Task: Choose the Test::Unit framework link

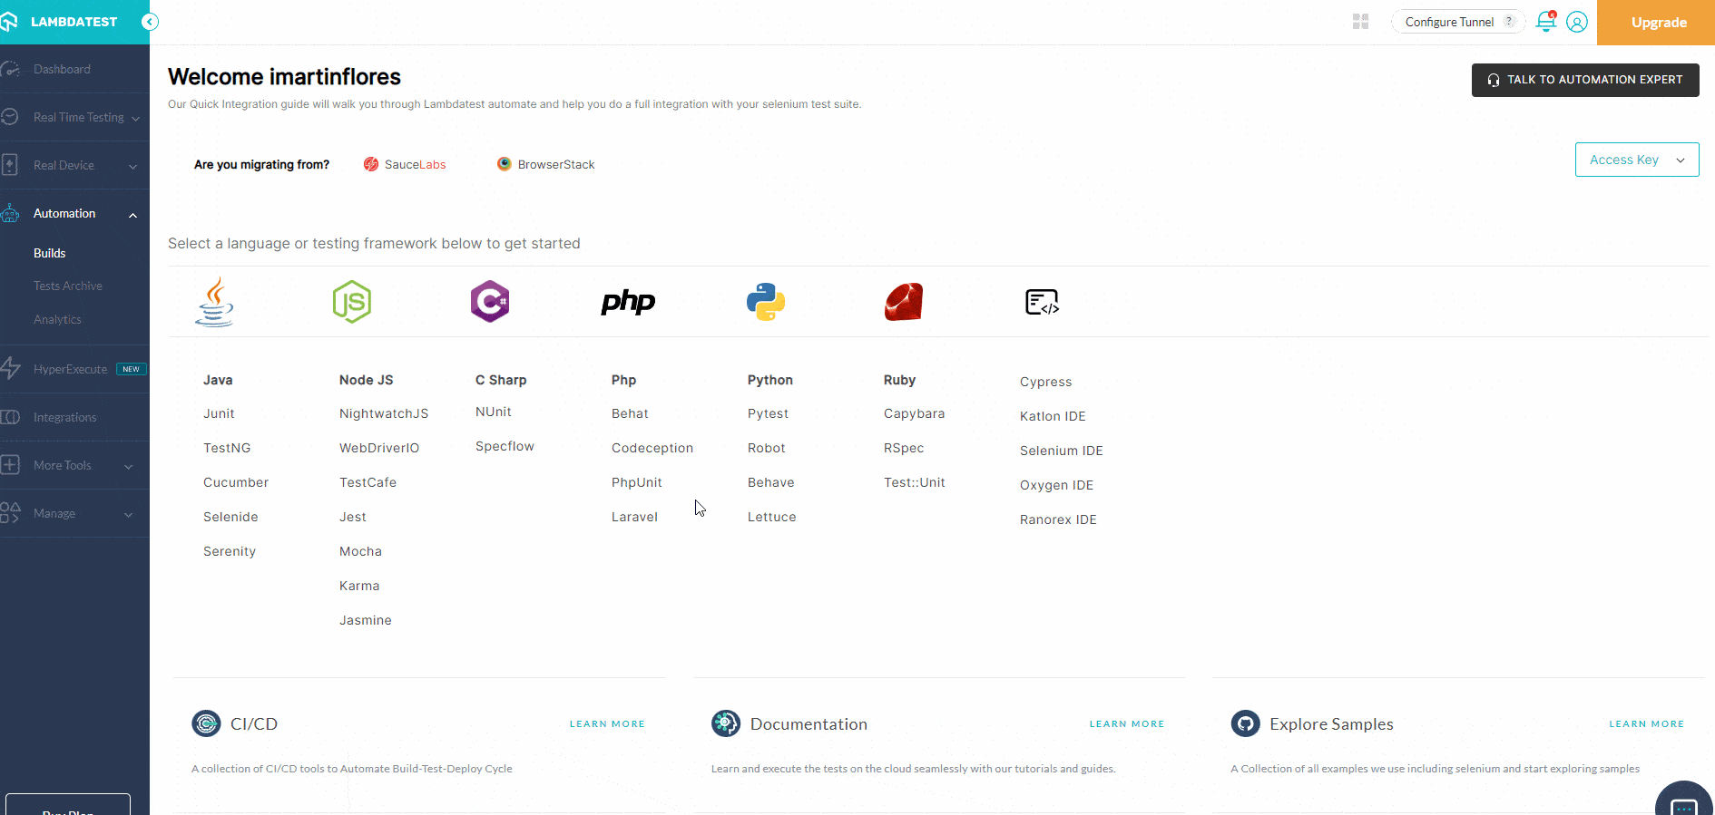Action: (x=915, y=482)
